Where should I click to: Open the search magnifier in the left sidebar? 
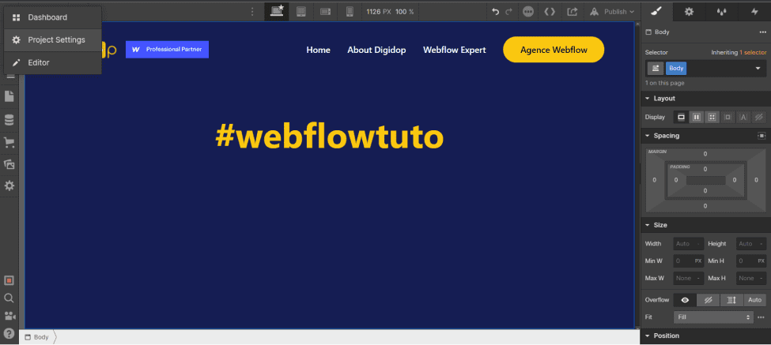[9, 298]
